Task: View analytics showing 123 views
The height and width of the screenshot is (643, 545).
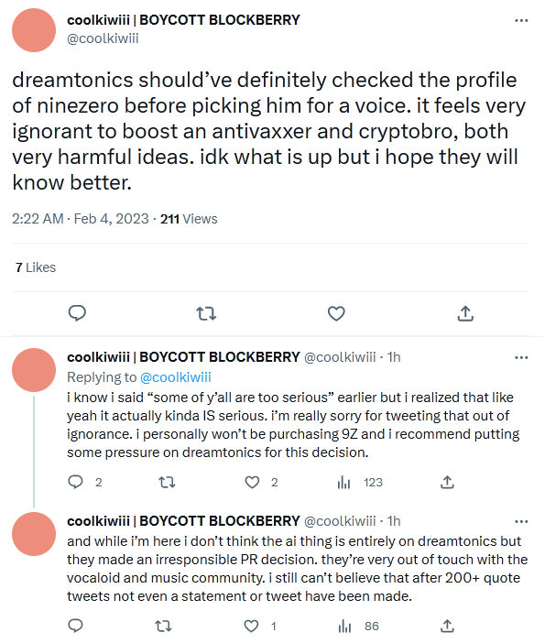Action: click(x=360, y=482)
